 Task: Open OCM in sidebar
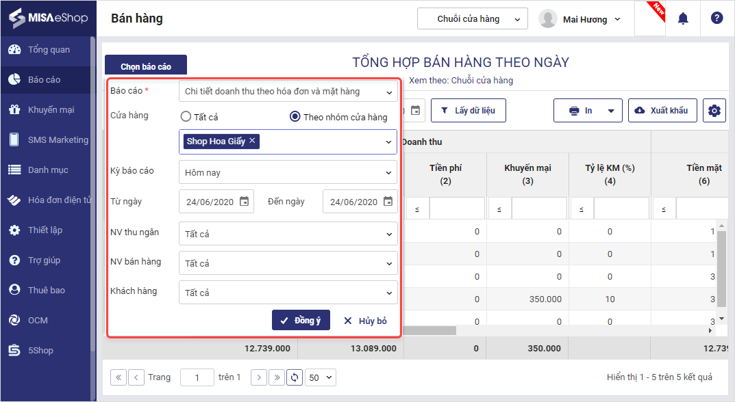47,320
